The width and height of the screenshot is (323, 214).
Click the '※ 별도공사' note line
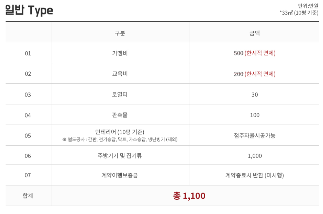point(120,139)
